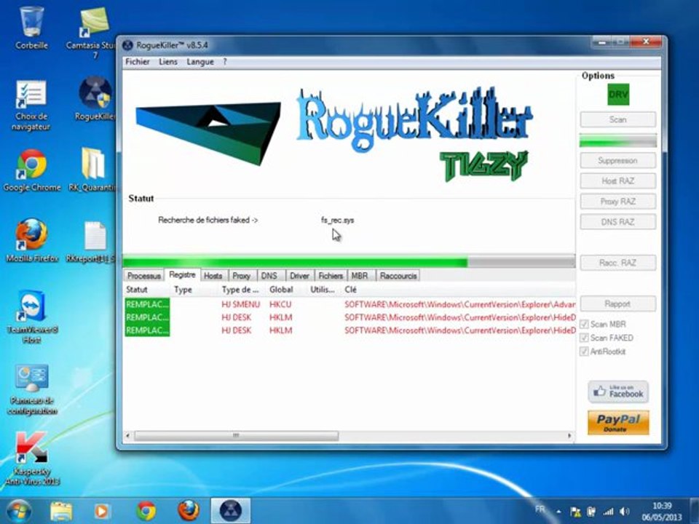The image size is (699, 524).
Task: Open the Liens menu
Action: (168, 61)
